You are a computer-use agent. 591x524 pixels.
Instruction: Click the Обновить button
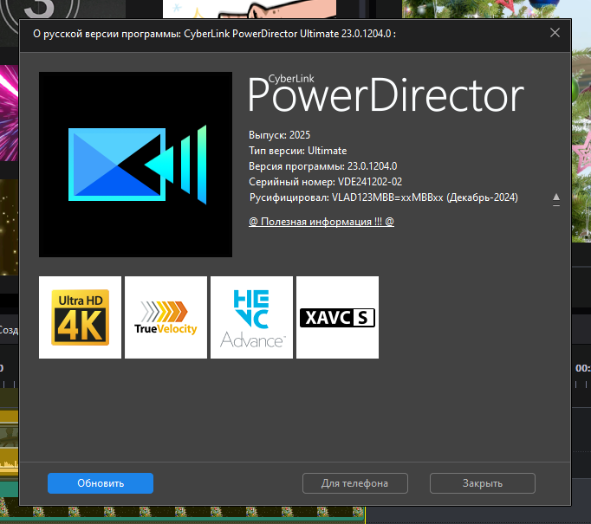point(101,483)
